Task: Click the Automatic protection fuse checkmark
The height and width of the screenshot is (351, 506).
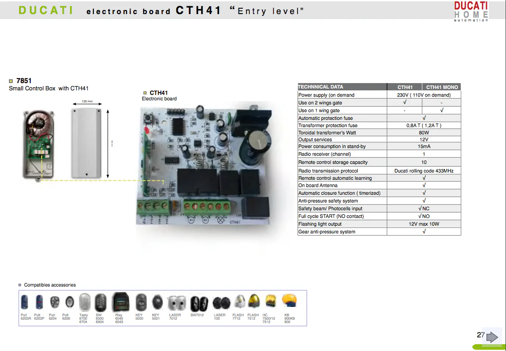Action: (x=423, y=118)
